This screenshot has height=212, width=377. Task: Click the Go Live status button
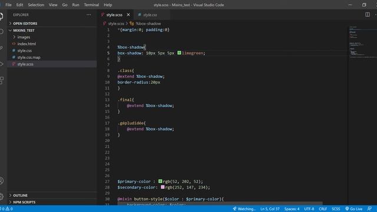pos(353,209)
